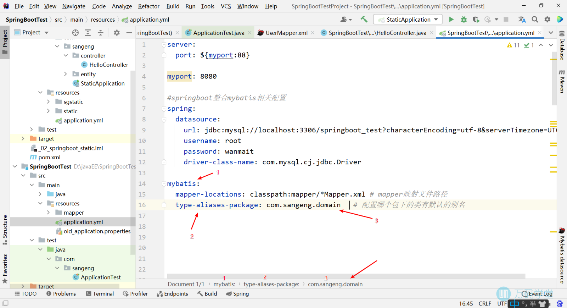Run with coverage icon
567x308 pixels.
click(476, 20)
